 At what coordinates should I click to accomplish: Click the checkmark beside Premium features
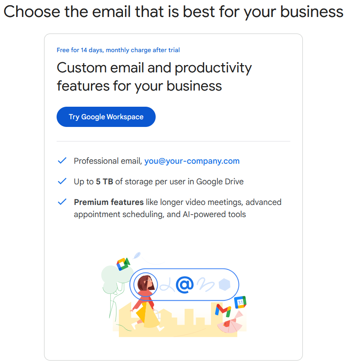[62, 202]
